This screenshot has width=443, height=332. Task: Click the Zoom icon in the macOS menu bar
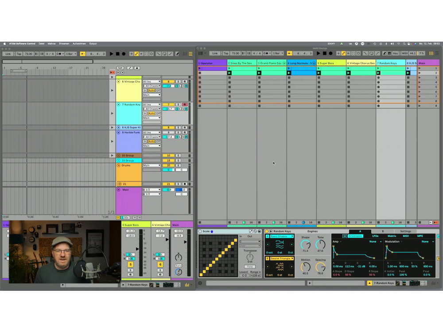coord(331,44)
